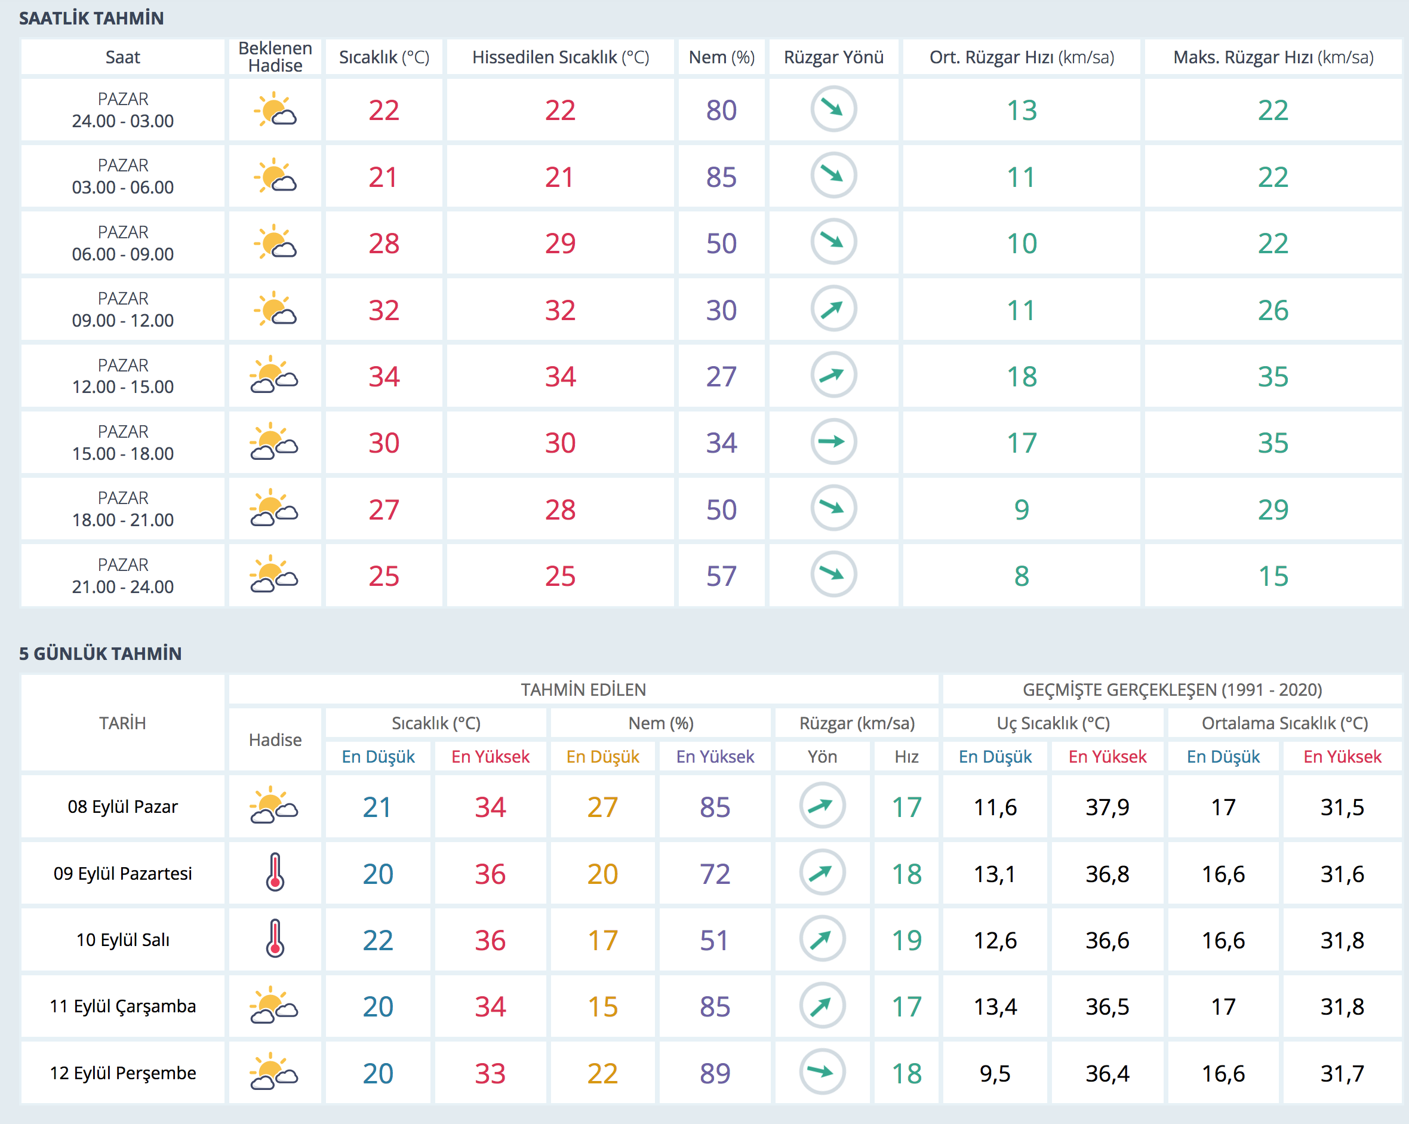The image size is (1409, 1124).
Task: Click wind direction arrow for 15.00 - 18.00 row
Action: tap(833, 442)
